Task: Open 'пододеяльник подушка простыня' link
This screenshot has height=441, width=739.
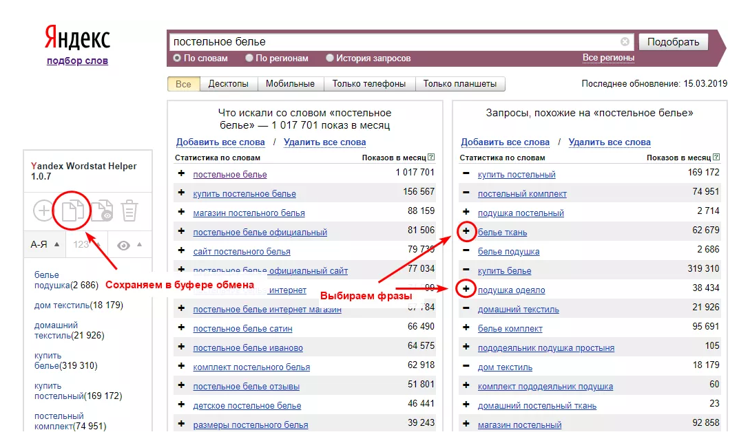Action: pyautogui.click(x=545, y=348)
